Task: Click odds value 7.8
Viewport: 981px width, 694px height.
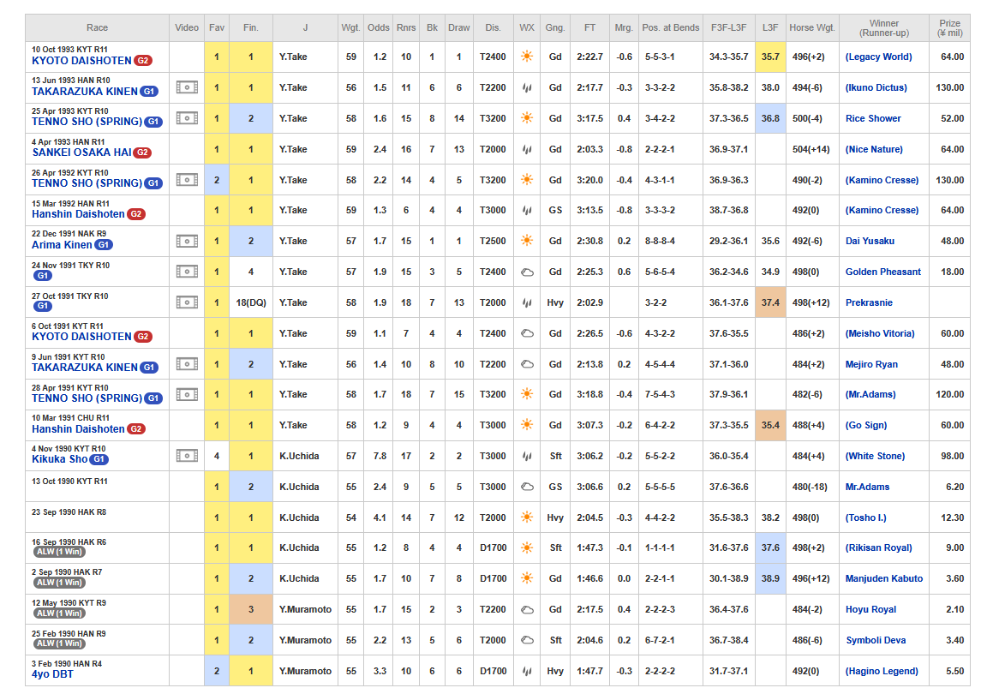Action: point(380,456)
